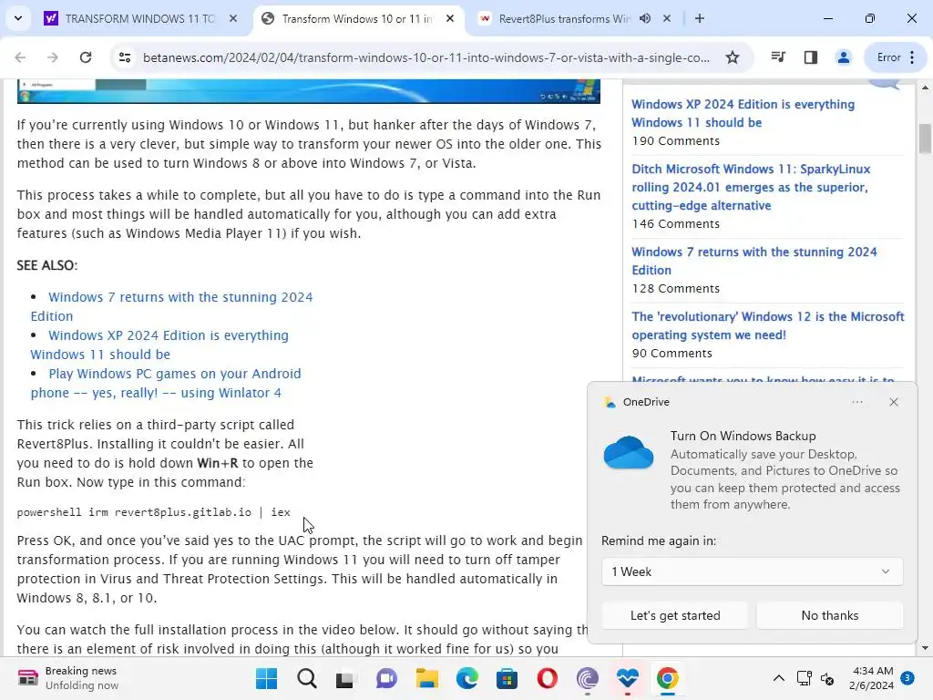Screen dimensions: 933x700
Task: Open a new browser tab
Action: [700, 18]
